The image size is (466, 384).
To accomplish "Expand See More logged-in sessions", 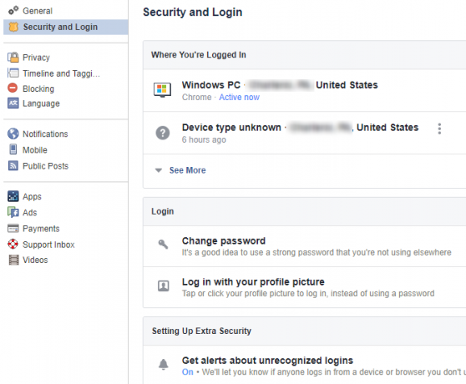I will pos(187,170).
